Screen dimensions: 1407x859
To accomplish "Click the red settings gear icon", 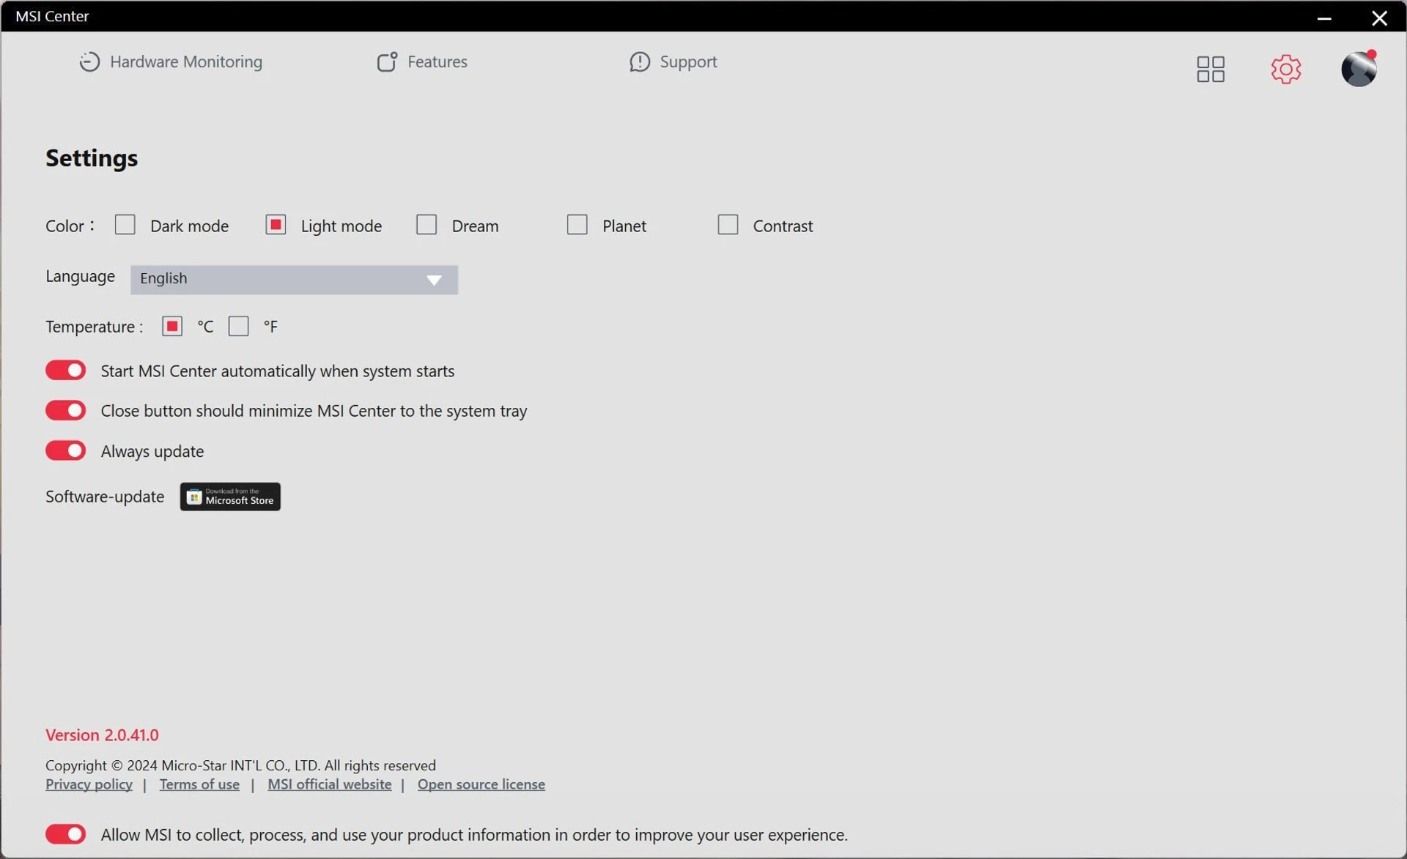I will point(1285,69).
